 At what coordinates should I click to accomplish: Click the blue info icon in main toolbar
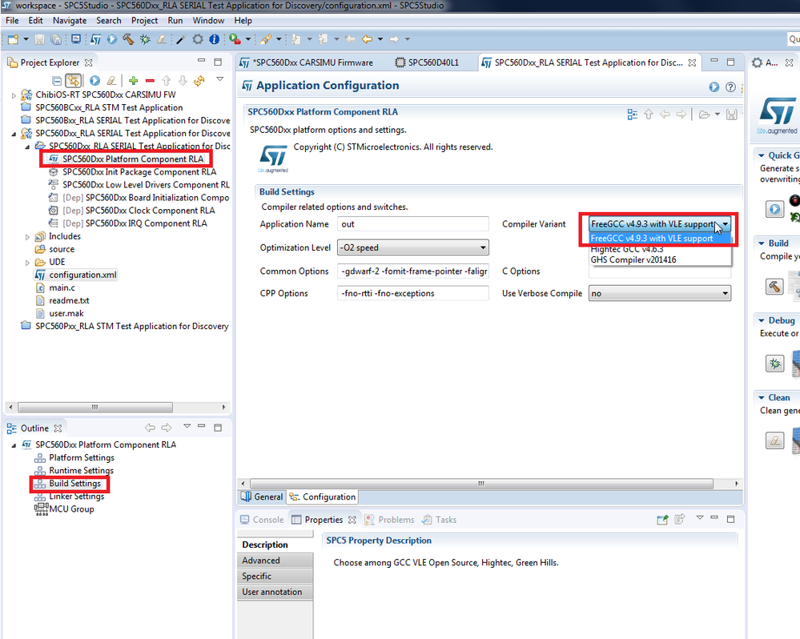(x=215, y=39)
